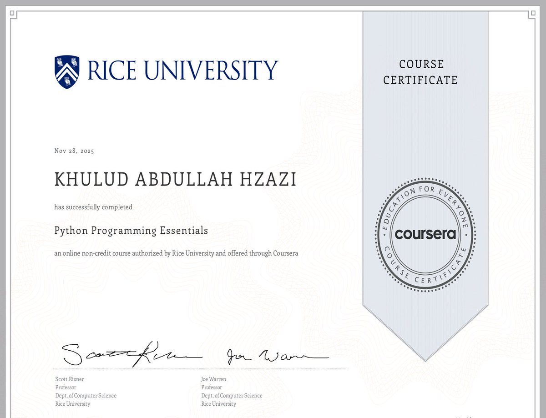Click the 'coursera' word inside the seal

pyautogui.click(x=425, y=234)
